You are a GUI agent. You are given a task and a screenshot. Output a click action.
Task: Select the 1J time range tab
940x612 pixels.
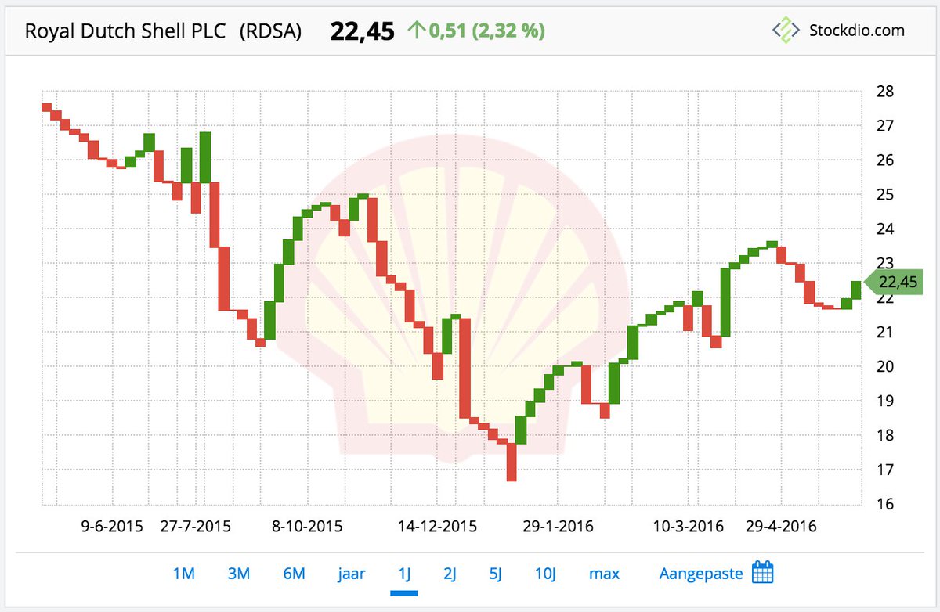tap(404, 574)
